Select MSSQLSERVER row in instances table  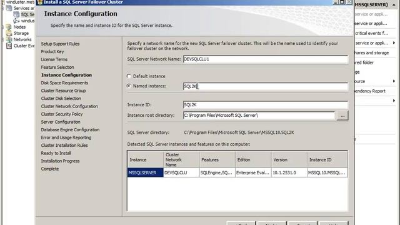(145, 172)
